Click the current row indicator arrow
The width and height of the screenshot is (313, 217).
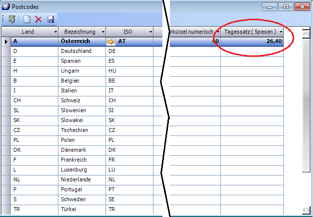pyautogui.click(x=5, y=42)
